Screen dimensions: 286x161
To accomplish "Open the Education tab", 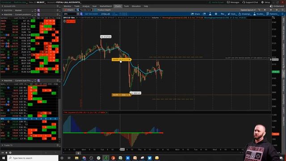I will 136,6.
